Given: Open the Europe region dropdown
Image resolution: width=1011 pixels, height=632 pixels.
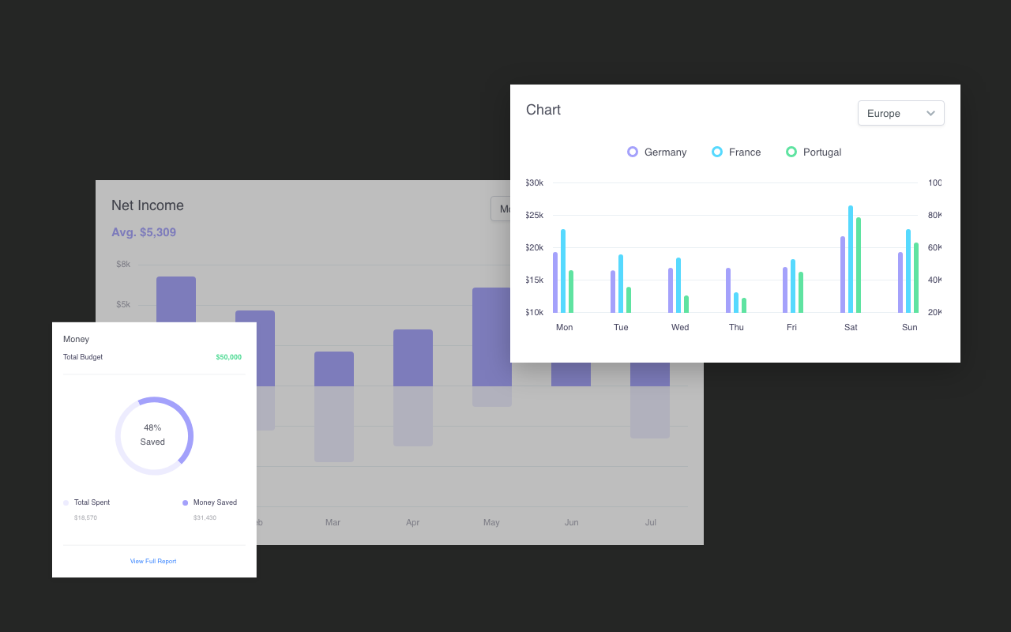Looking at the screenshot, I should (900, 113).
